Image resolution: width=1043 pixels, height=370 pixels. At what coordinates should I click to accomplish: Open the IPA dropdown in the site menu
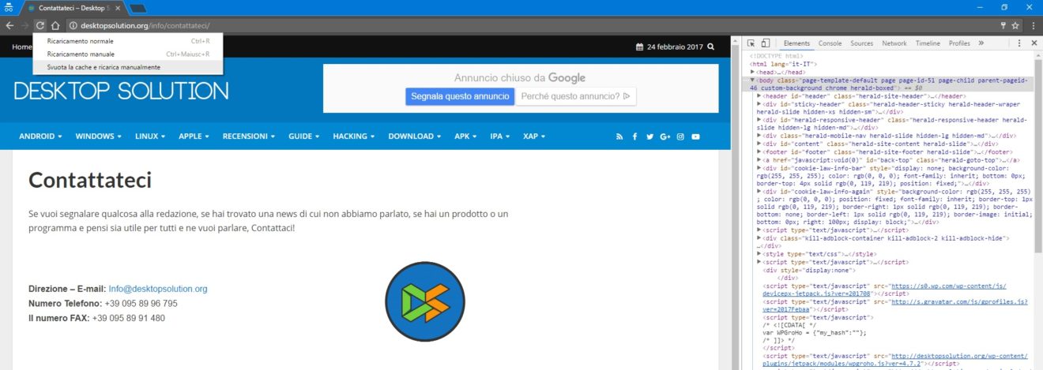click(502, 136)
